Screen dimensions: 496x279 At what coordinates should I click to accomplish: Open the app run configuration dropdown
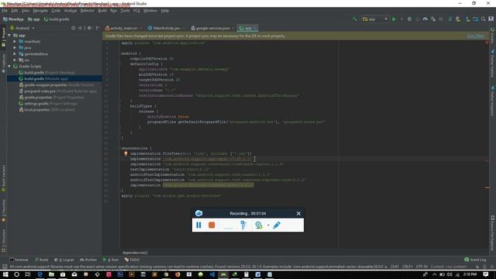pyautogui.click(x=375, y=19)
